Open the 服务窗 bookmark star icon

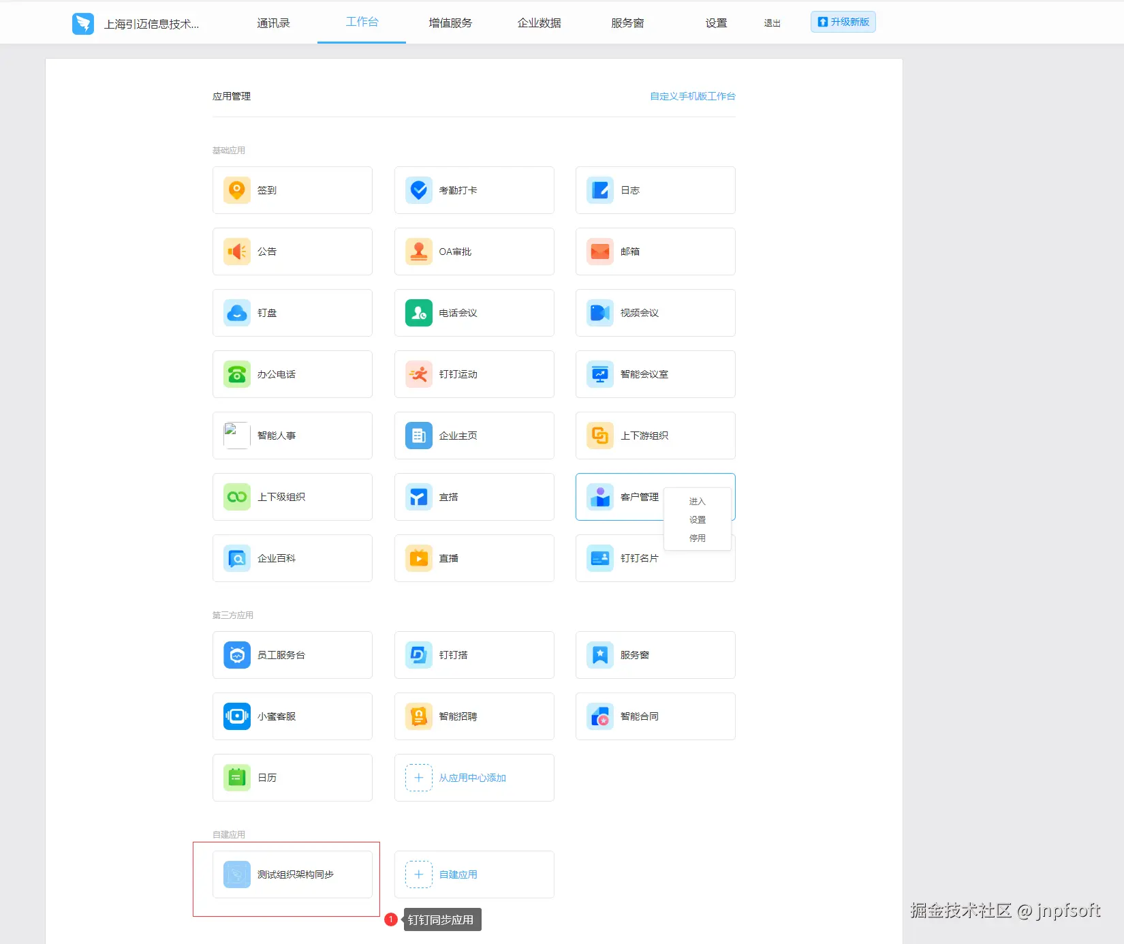point(600,655)
